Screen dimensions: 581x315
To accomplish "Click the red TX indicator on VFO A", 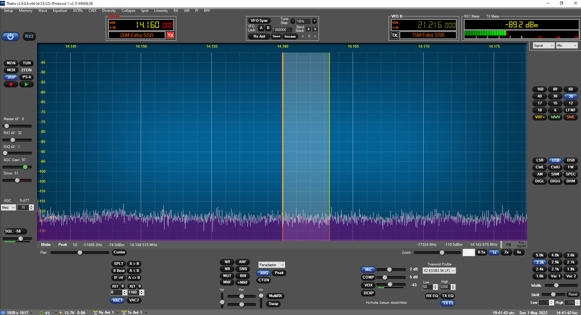I will click(170, 35).
